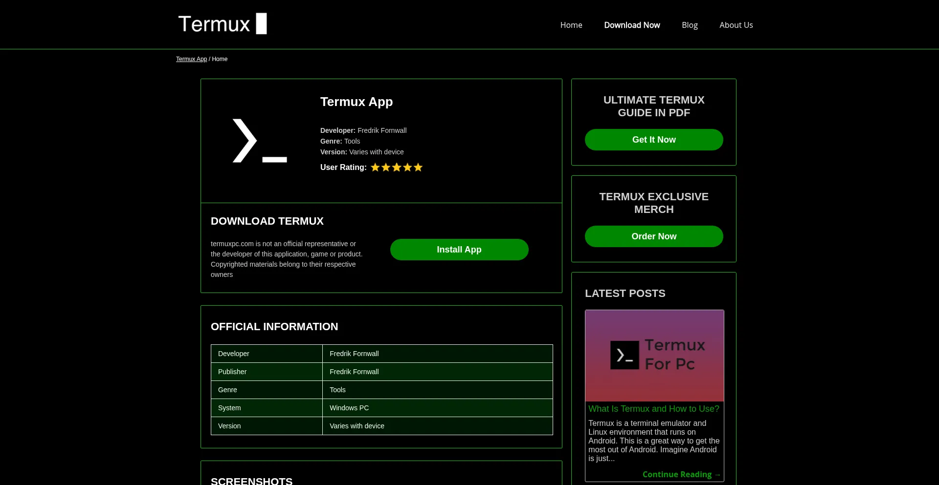Click the Install App button
939x485 pixels.
tap(459, 249)
